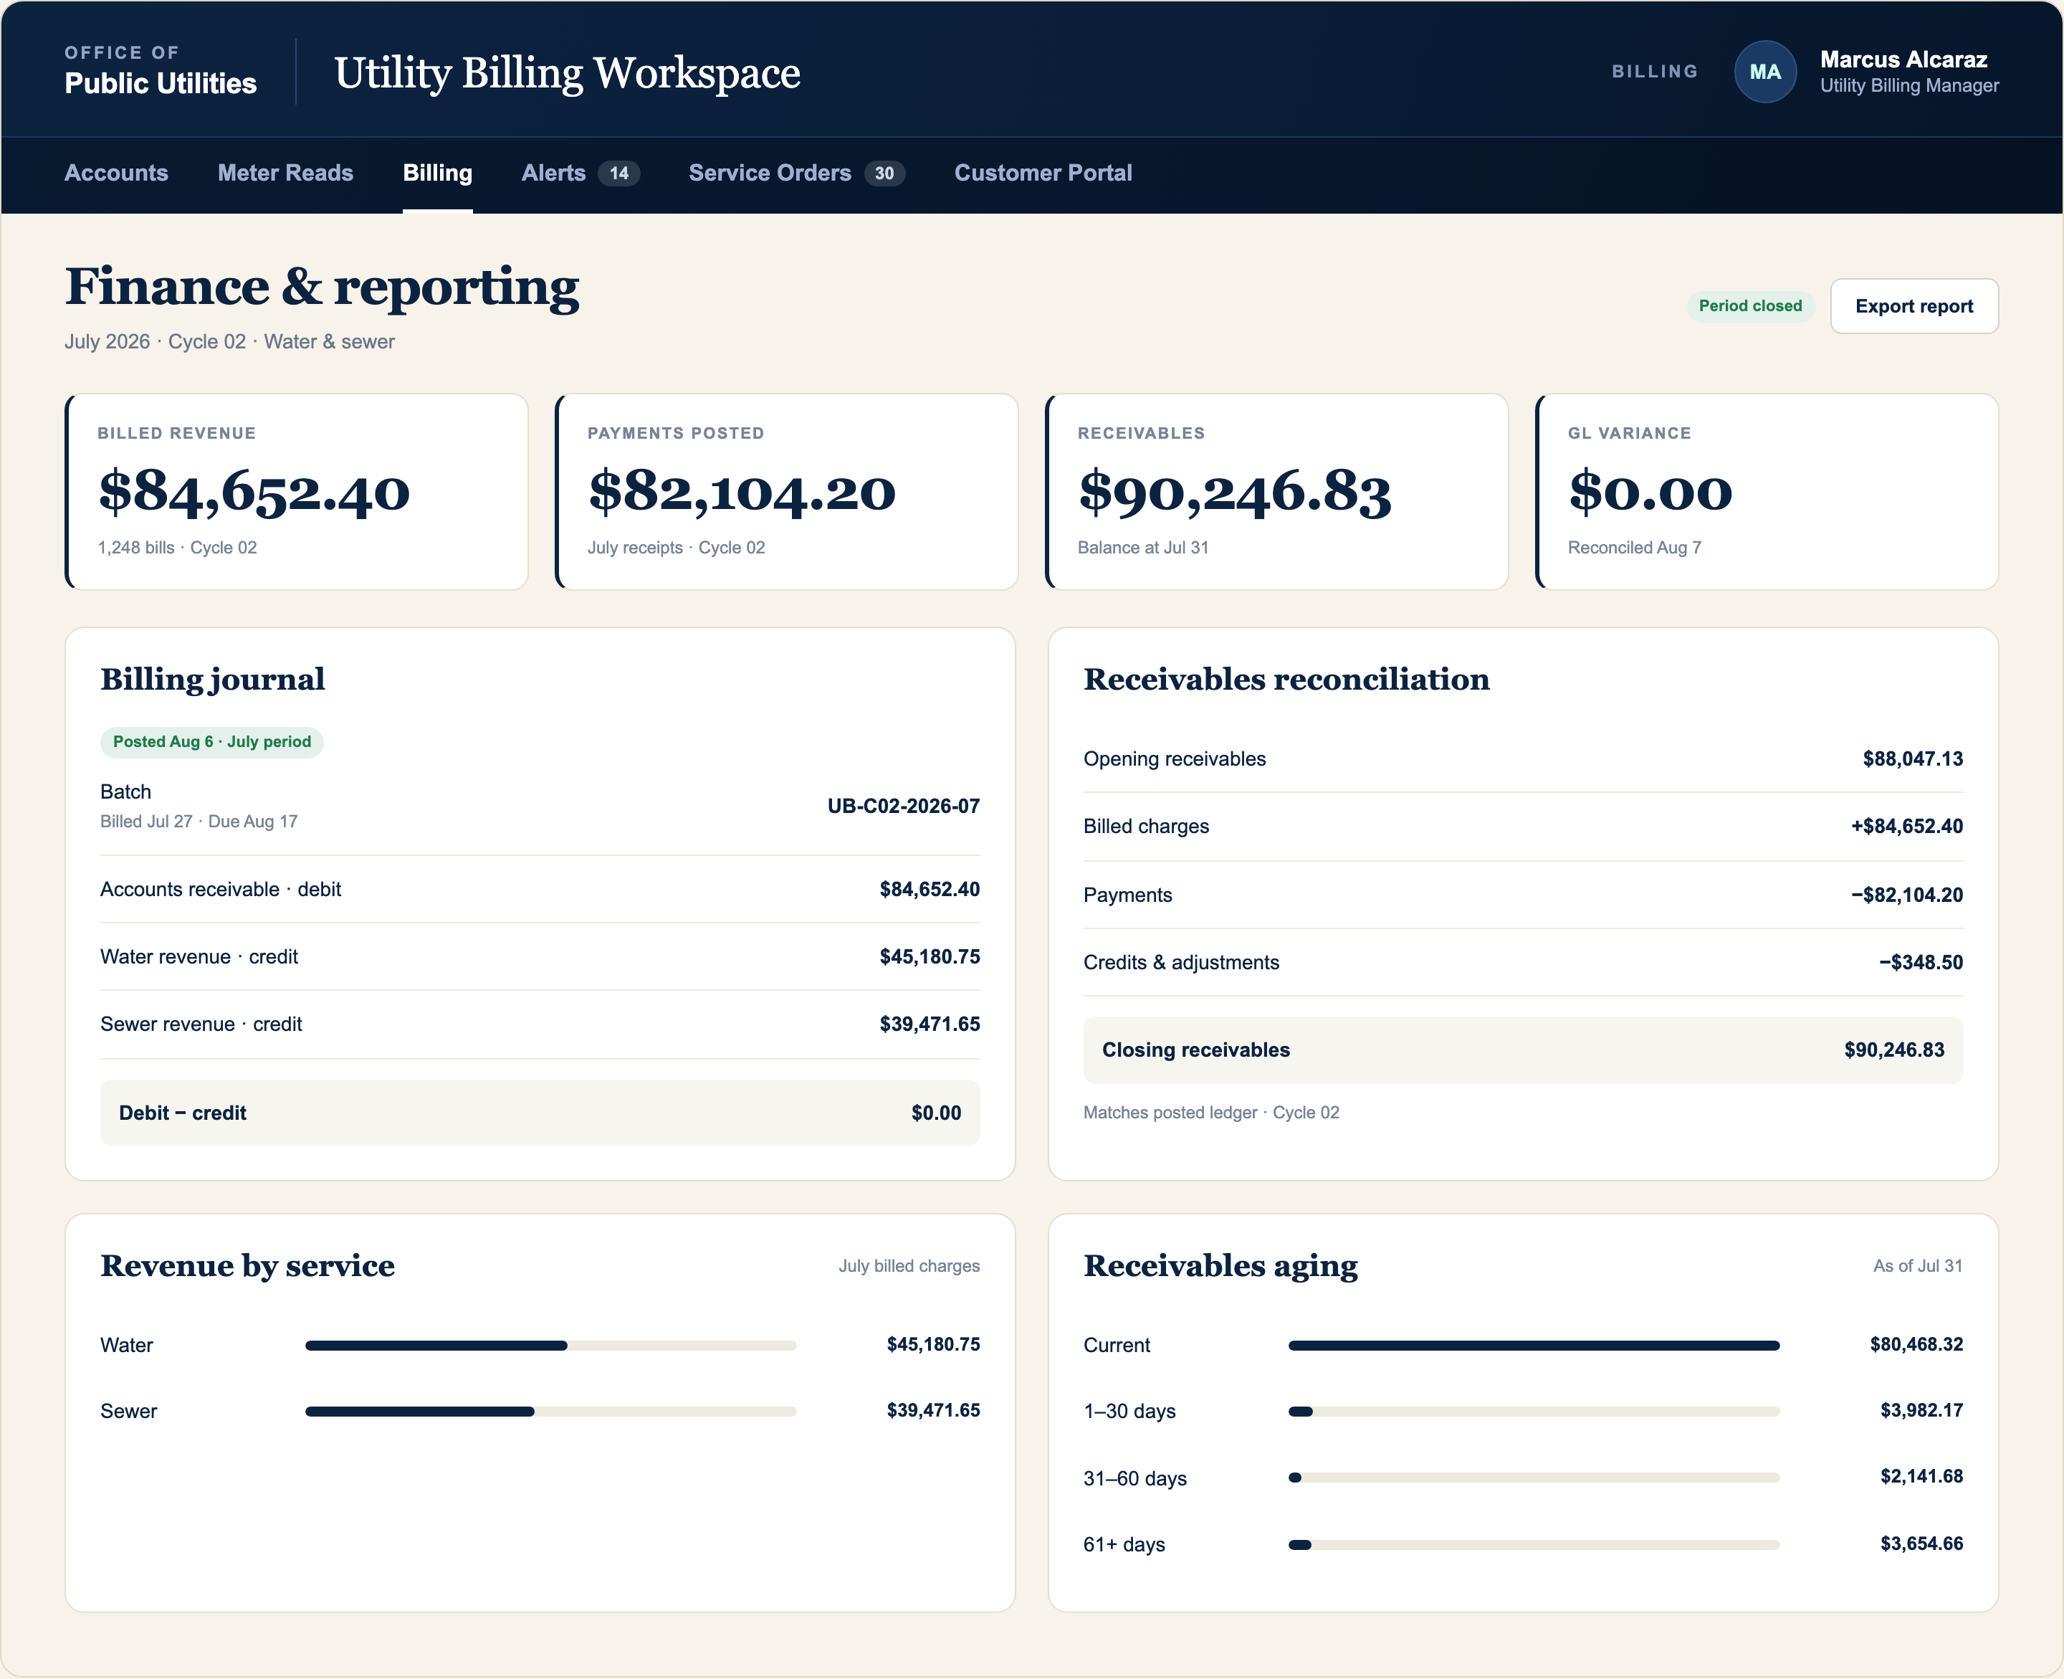This screenshot has height=1679, width=2064.
Task: Click the Debit – credit total row
Action: tap(540, 1113)
